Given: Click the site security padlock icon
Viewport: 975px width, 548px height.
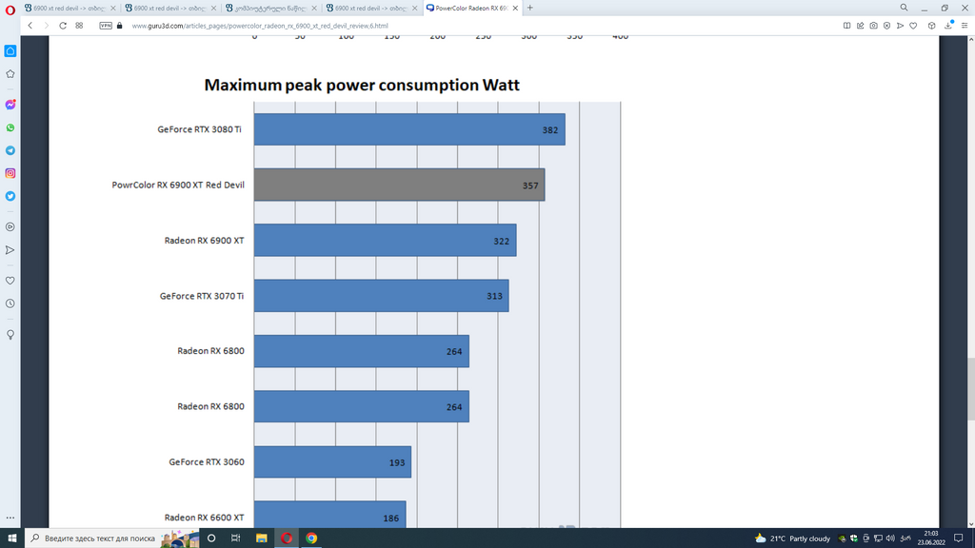Looking at the screenshot, I should coord(119,26).
